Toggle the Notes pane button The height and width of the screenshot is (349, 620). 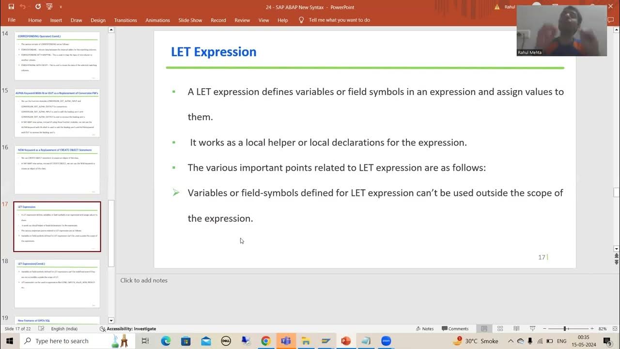click(x=425, y=329)
